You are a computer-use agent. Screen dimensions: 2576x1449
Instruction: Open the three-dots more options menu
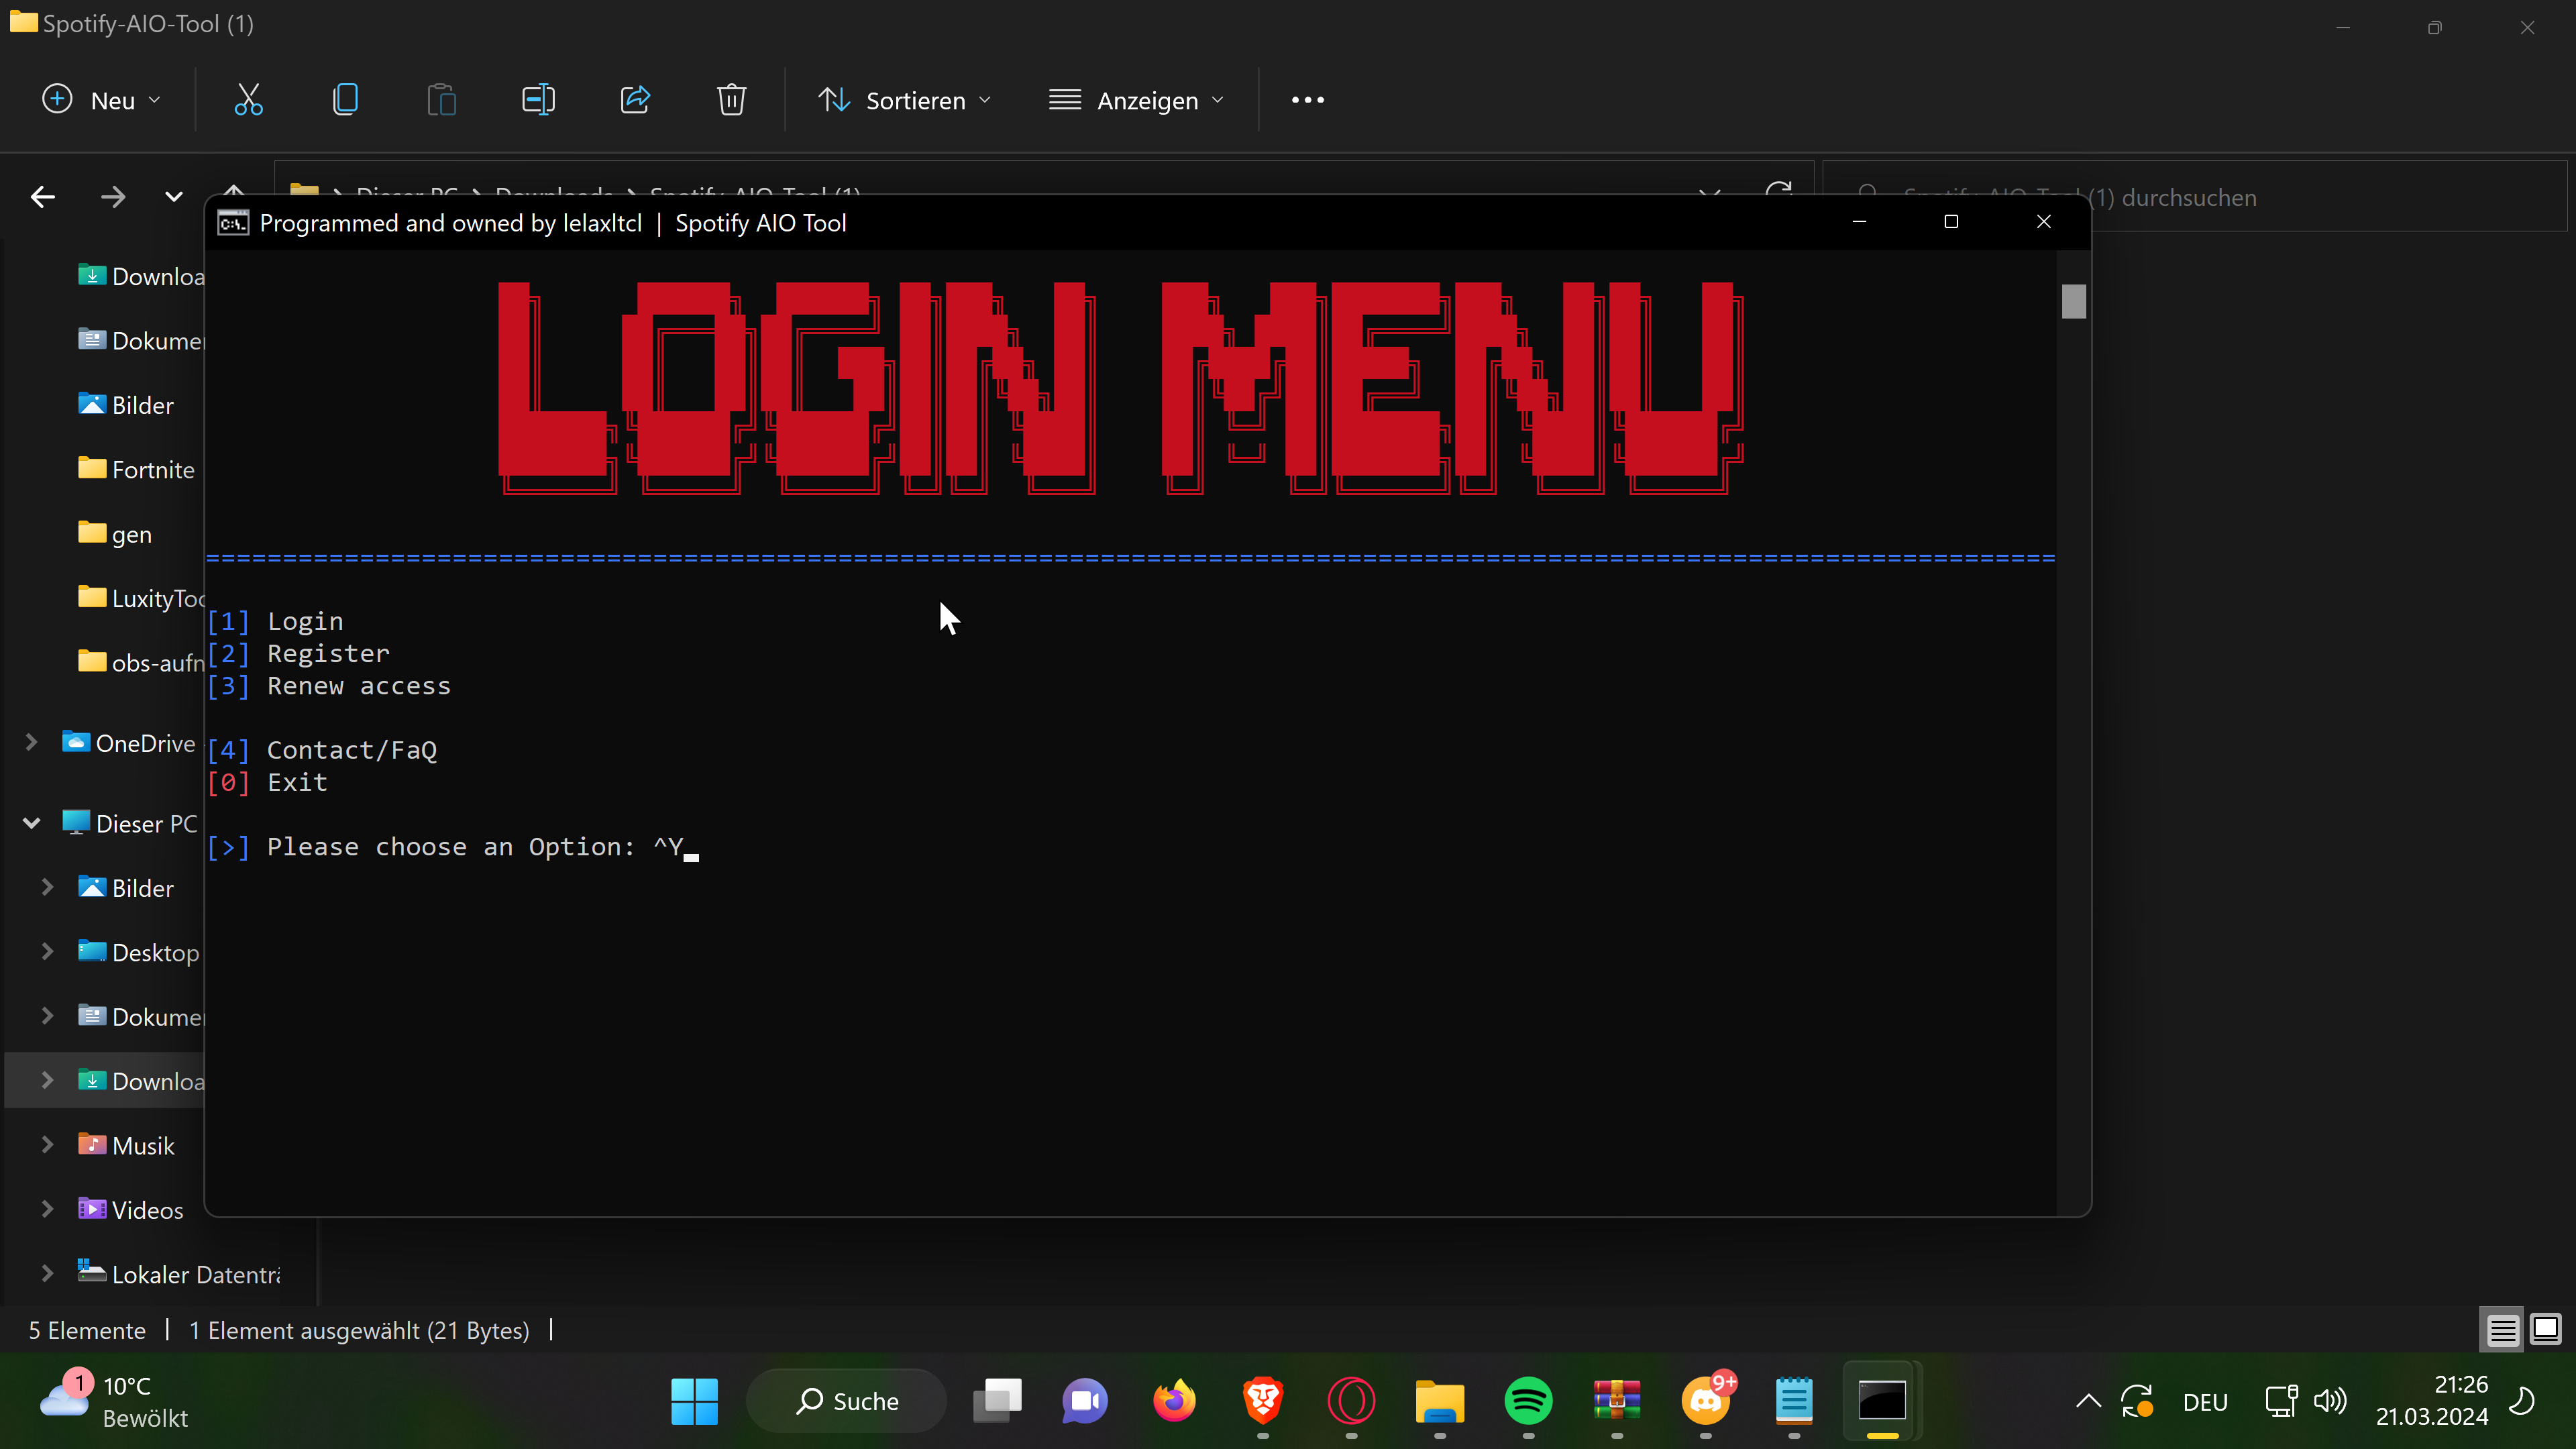pyautogui.click(x=1307, y=100)
